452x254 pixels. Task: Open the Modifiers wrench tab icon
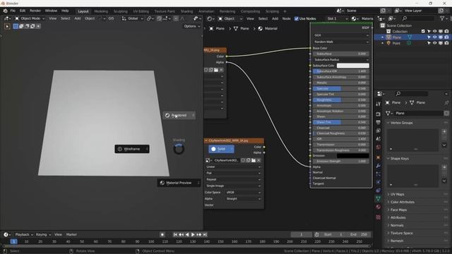(x=379, y=166)
